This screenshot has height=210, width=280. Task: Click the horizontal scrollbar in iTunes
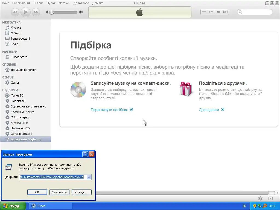182,193
